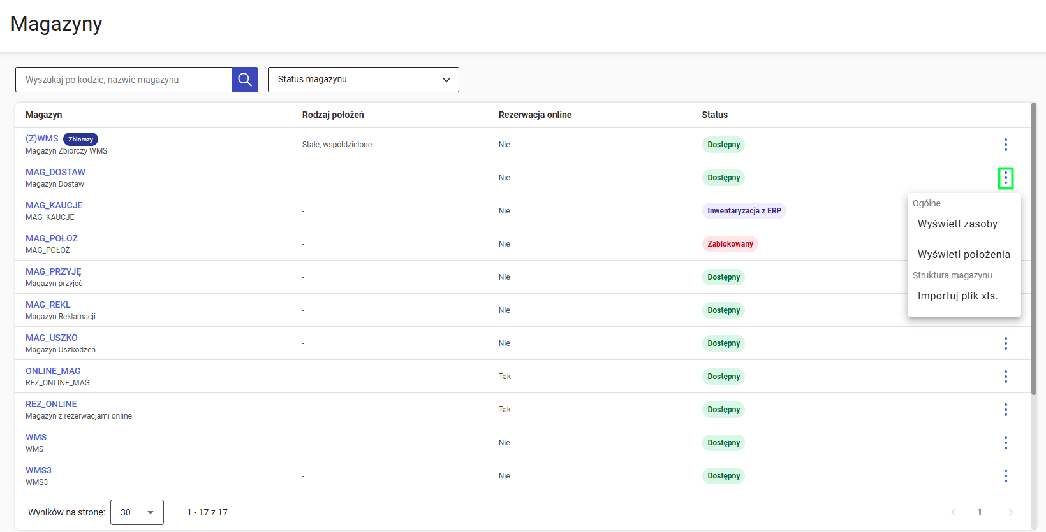Viewport: 1046px width, 532px height.
Task: Click the vertical table scrollbar
Action: coord(1033,248)
